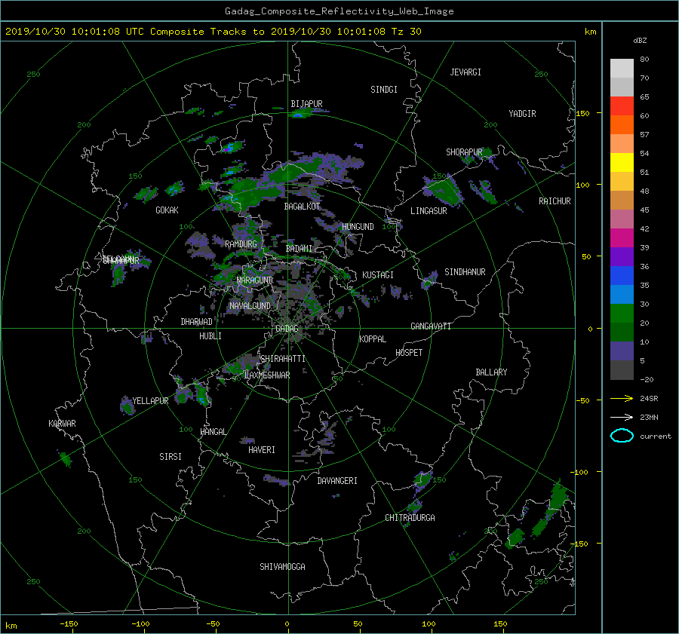Click the SINDHANUR city label
The image size is (679, 634).
point(465,272)
